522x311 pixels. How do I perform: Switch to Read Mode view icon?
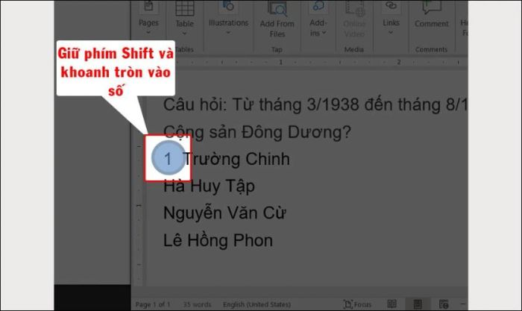[391, 304]
